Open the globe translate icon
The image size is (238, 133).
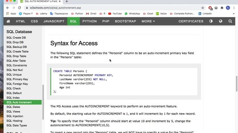221,21
